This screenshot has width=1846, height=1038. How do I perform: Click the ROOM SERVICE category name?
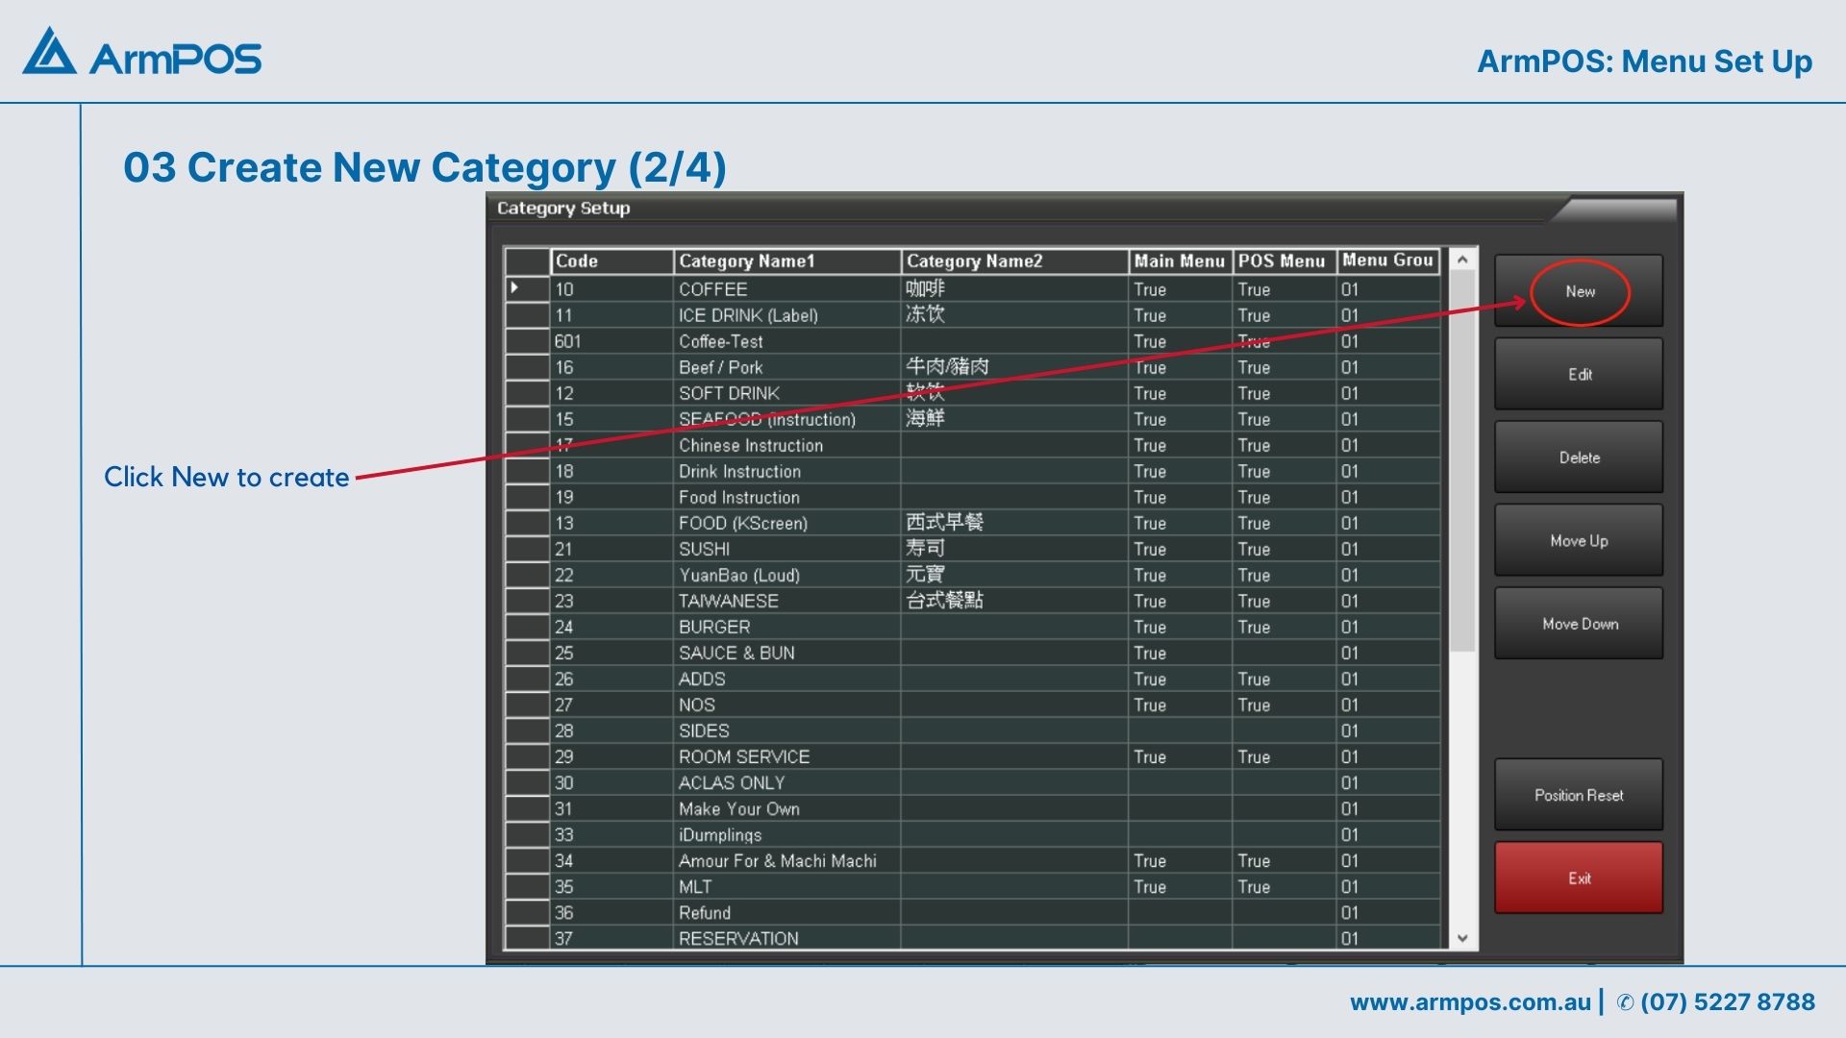744,756
